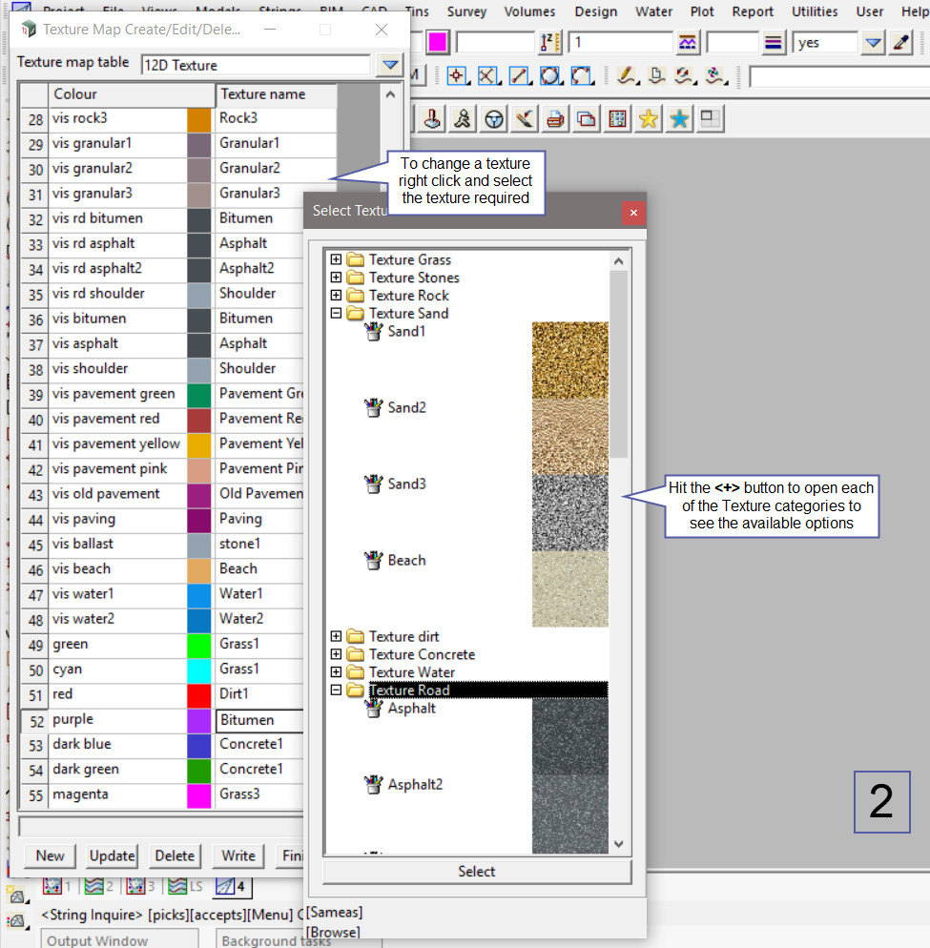Open the Design menu
930x948 pixels.
pyautogui.click(x=595, y=11)
